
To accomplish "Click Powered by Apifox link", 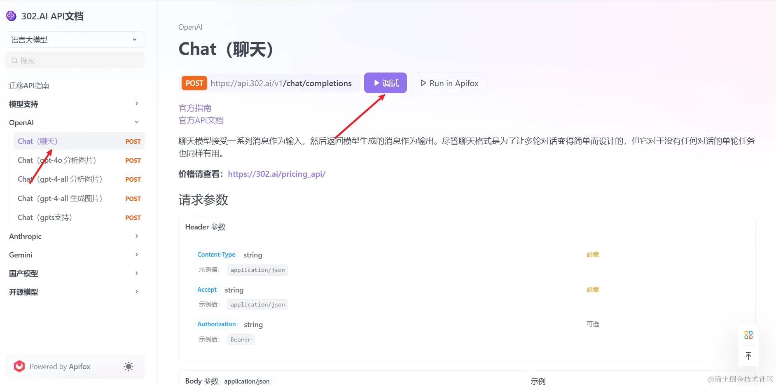I will click(x=60, y=367).
